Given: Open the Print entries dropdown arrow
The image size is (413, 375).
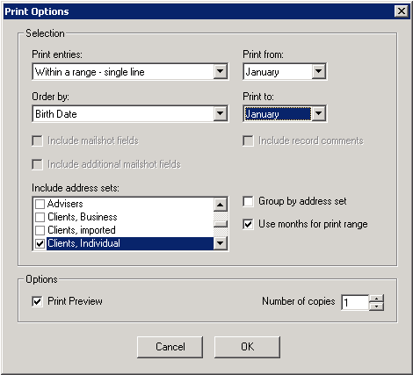Looking at the screenshot, I should pos(221,71).
